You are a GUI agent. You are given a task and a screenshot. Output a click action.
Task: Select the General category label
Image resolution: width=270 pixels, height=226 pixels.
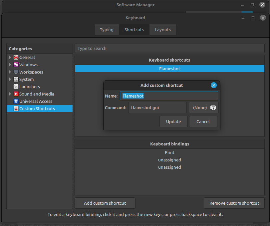27,57
